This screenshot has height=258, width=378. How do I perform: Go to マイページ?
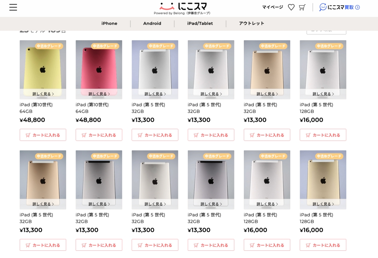coord(273,7)
